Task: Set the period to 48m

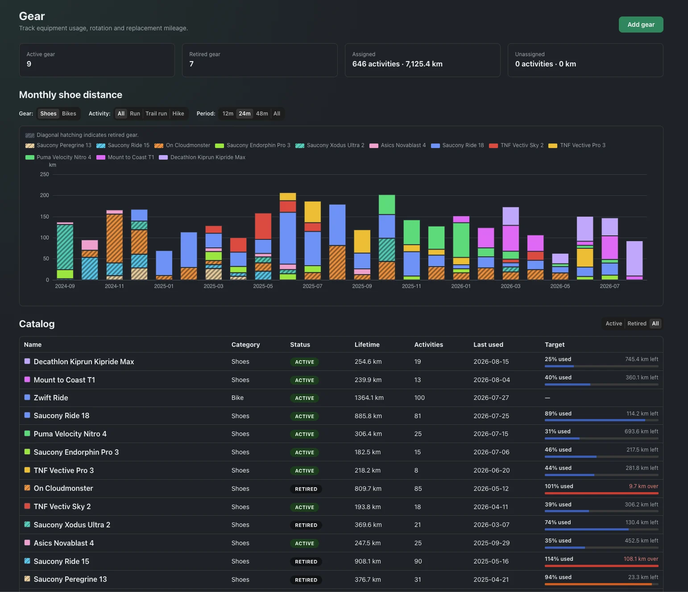Action: pos(262,114)
